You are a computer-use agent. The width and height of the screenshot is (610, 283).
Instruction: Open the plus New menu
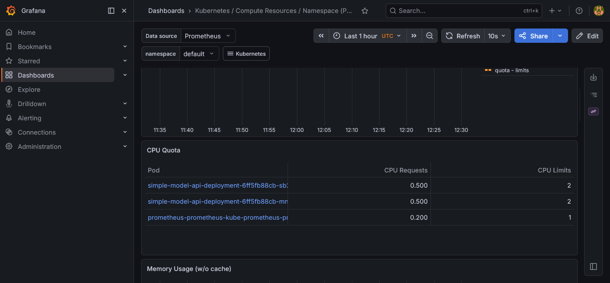pyautogui.click(x=555, y=11)
